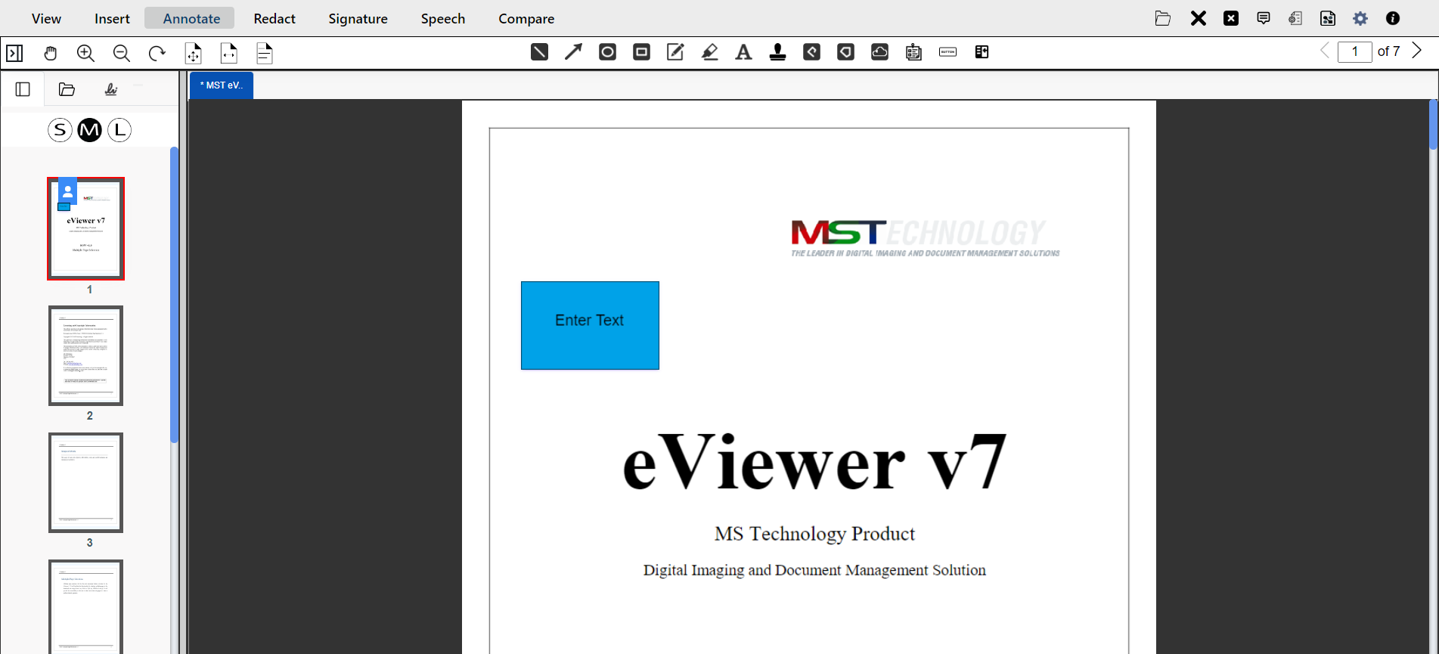Screen dimensions: 1439x654
Task: Go to previous page arrow
Action: (x=1324, y=51)
